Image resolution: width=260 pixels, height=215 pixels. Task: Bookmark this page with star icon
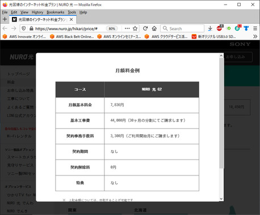(135, 28)
